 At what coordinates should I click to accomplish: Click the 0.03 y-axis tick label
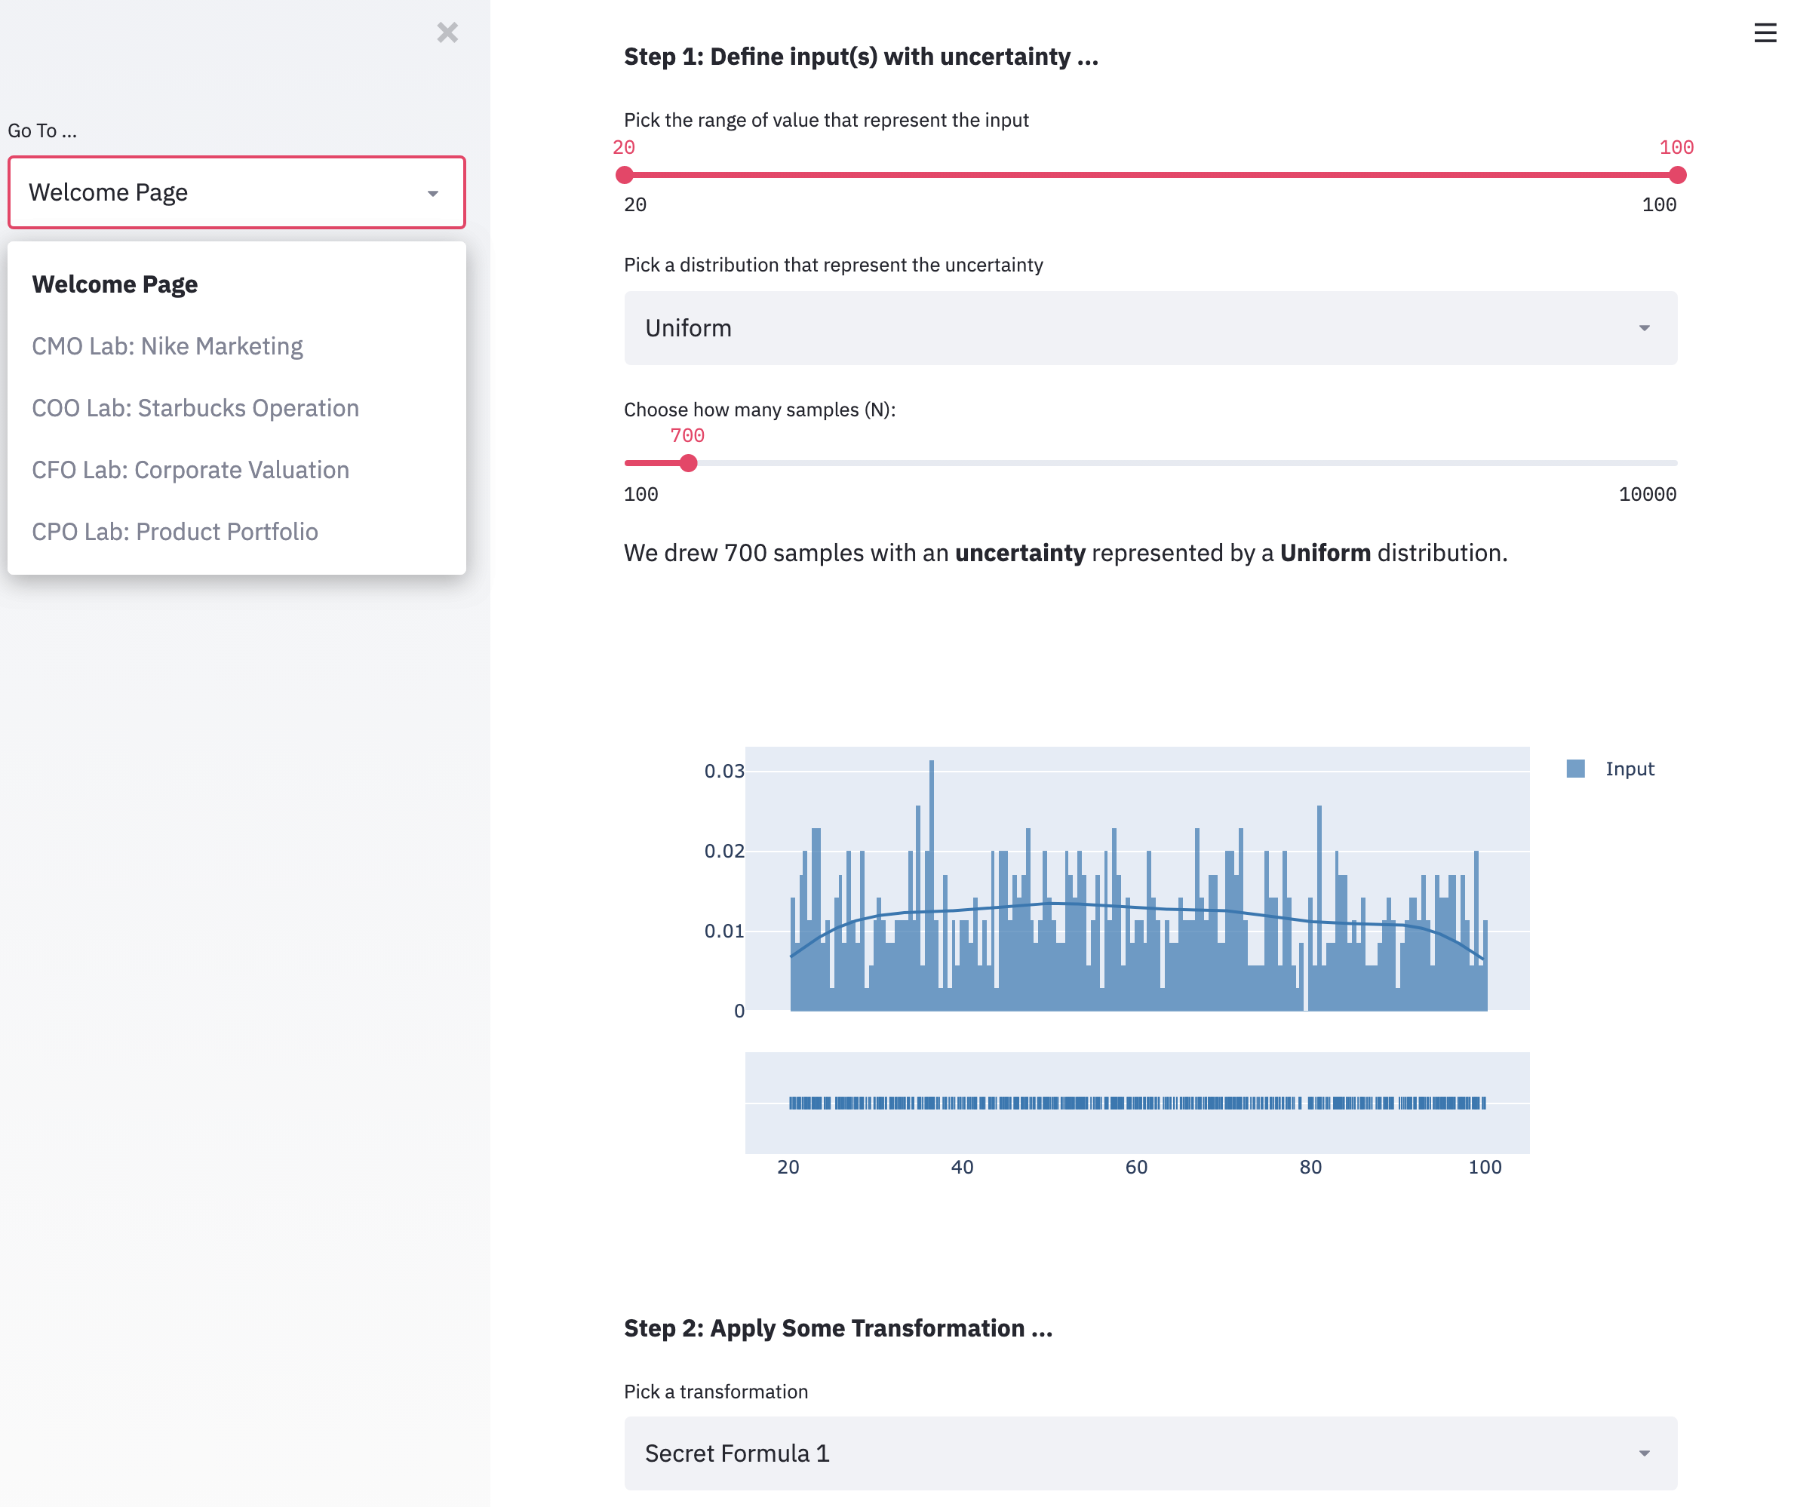click(x=723, y=772)
